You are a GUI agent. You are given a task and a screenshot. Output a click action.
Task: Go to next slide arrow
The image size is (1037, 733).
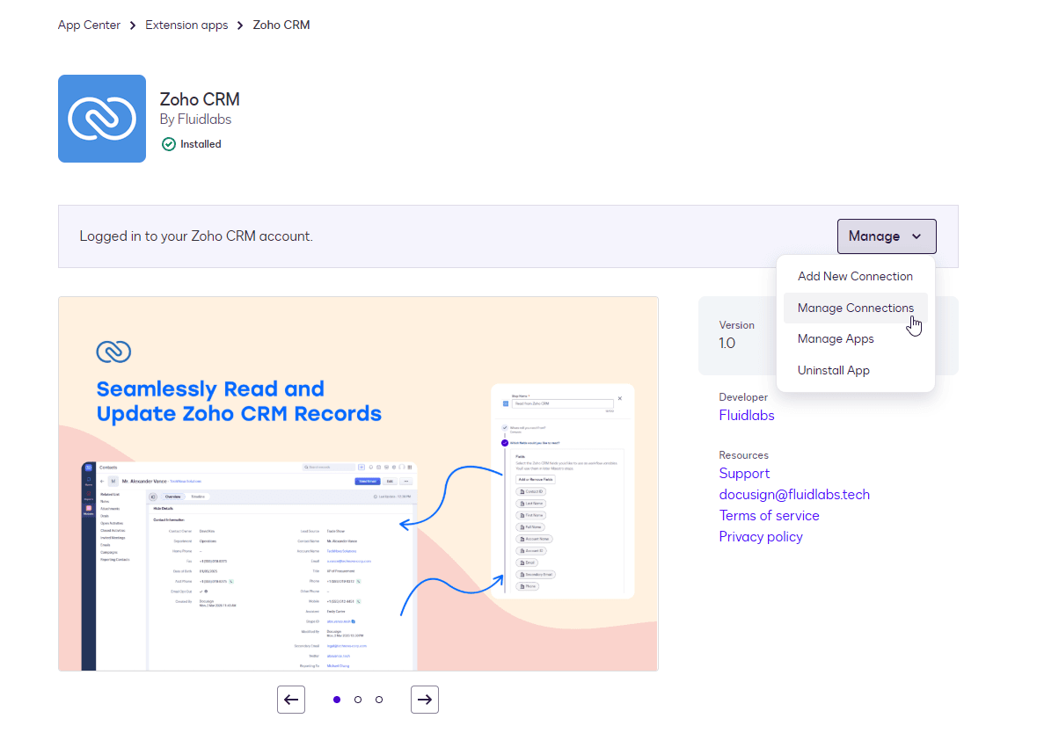point(424,700)
